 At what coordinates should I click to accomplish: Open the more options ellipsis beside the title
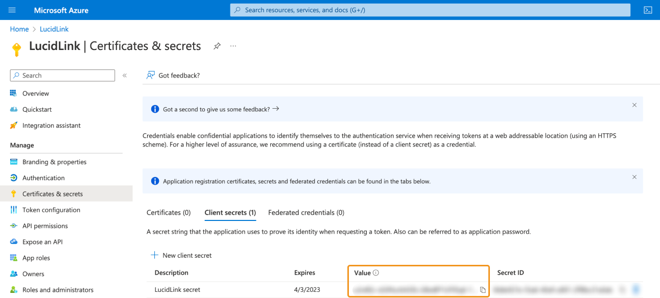pos(233,46)
